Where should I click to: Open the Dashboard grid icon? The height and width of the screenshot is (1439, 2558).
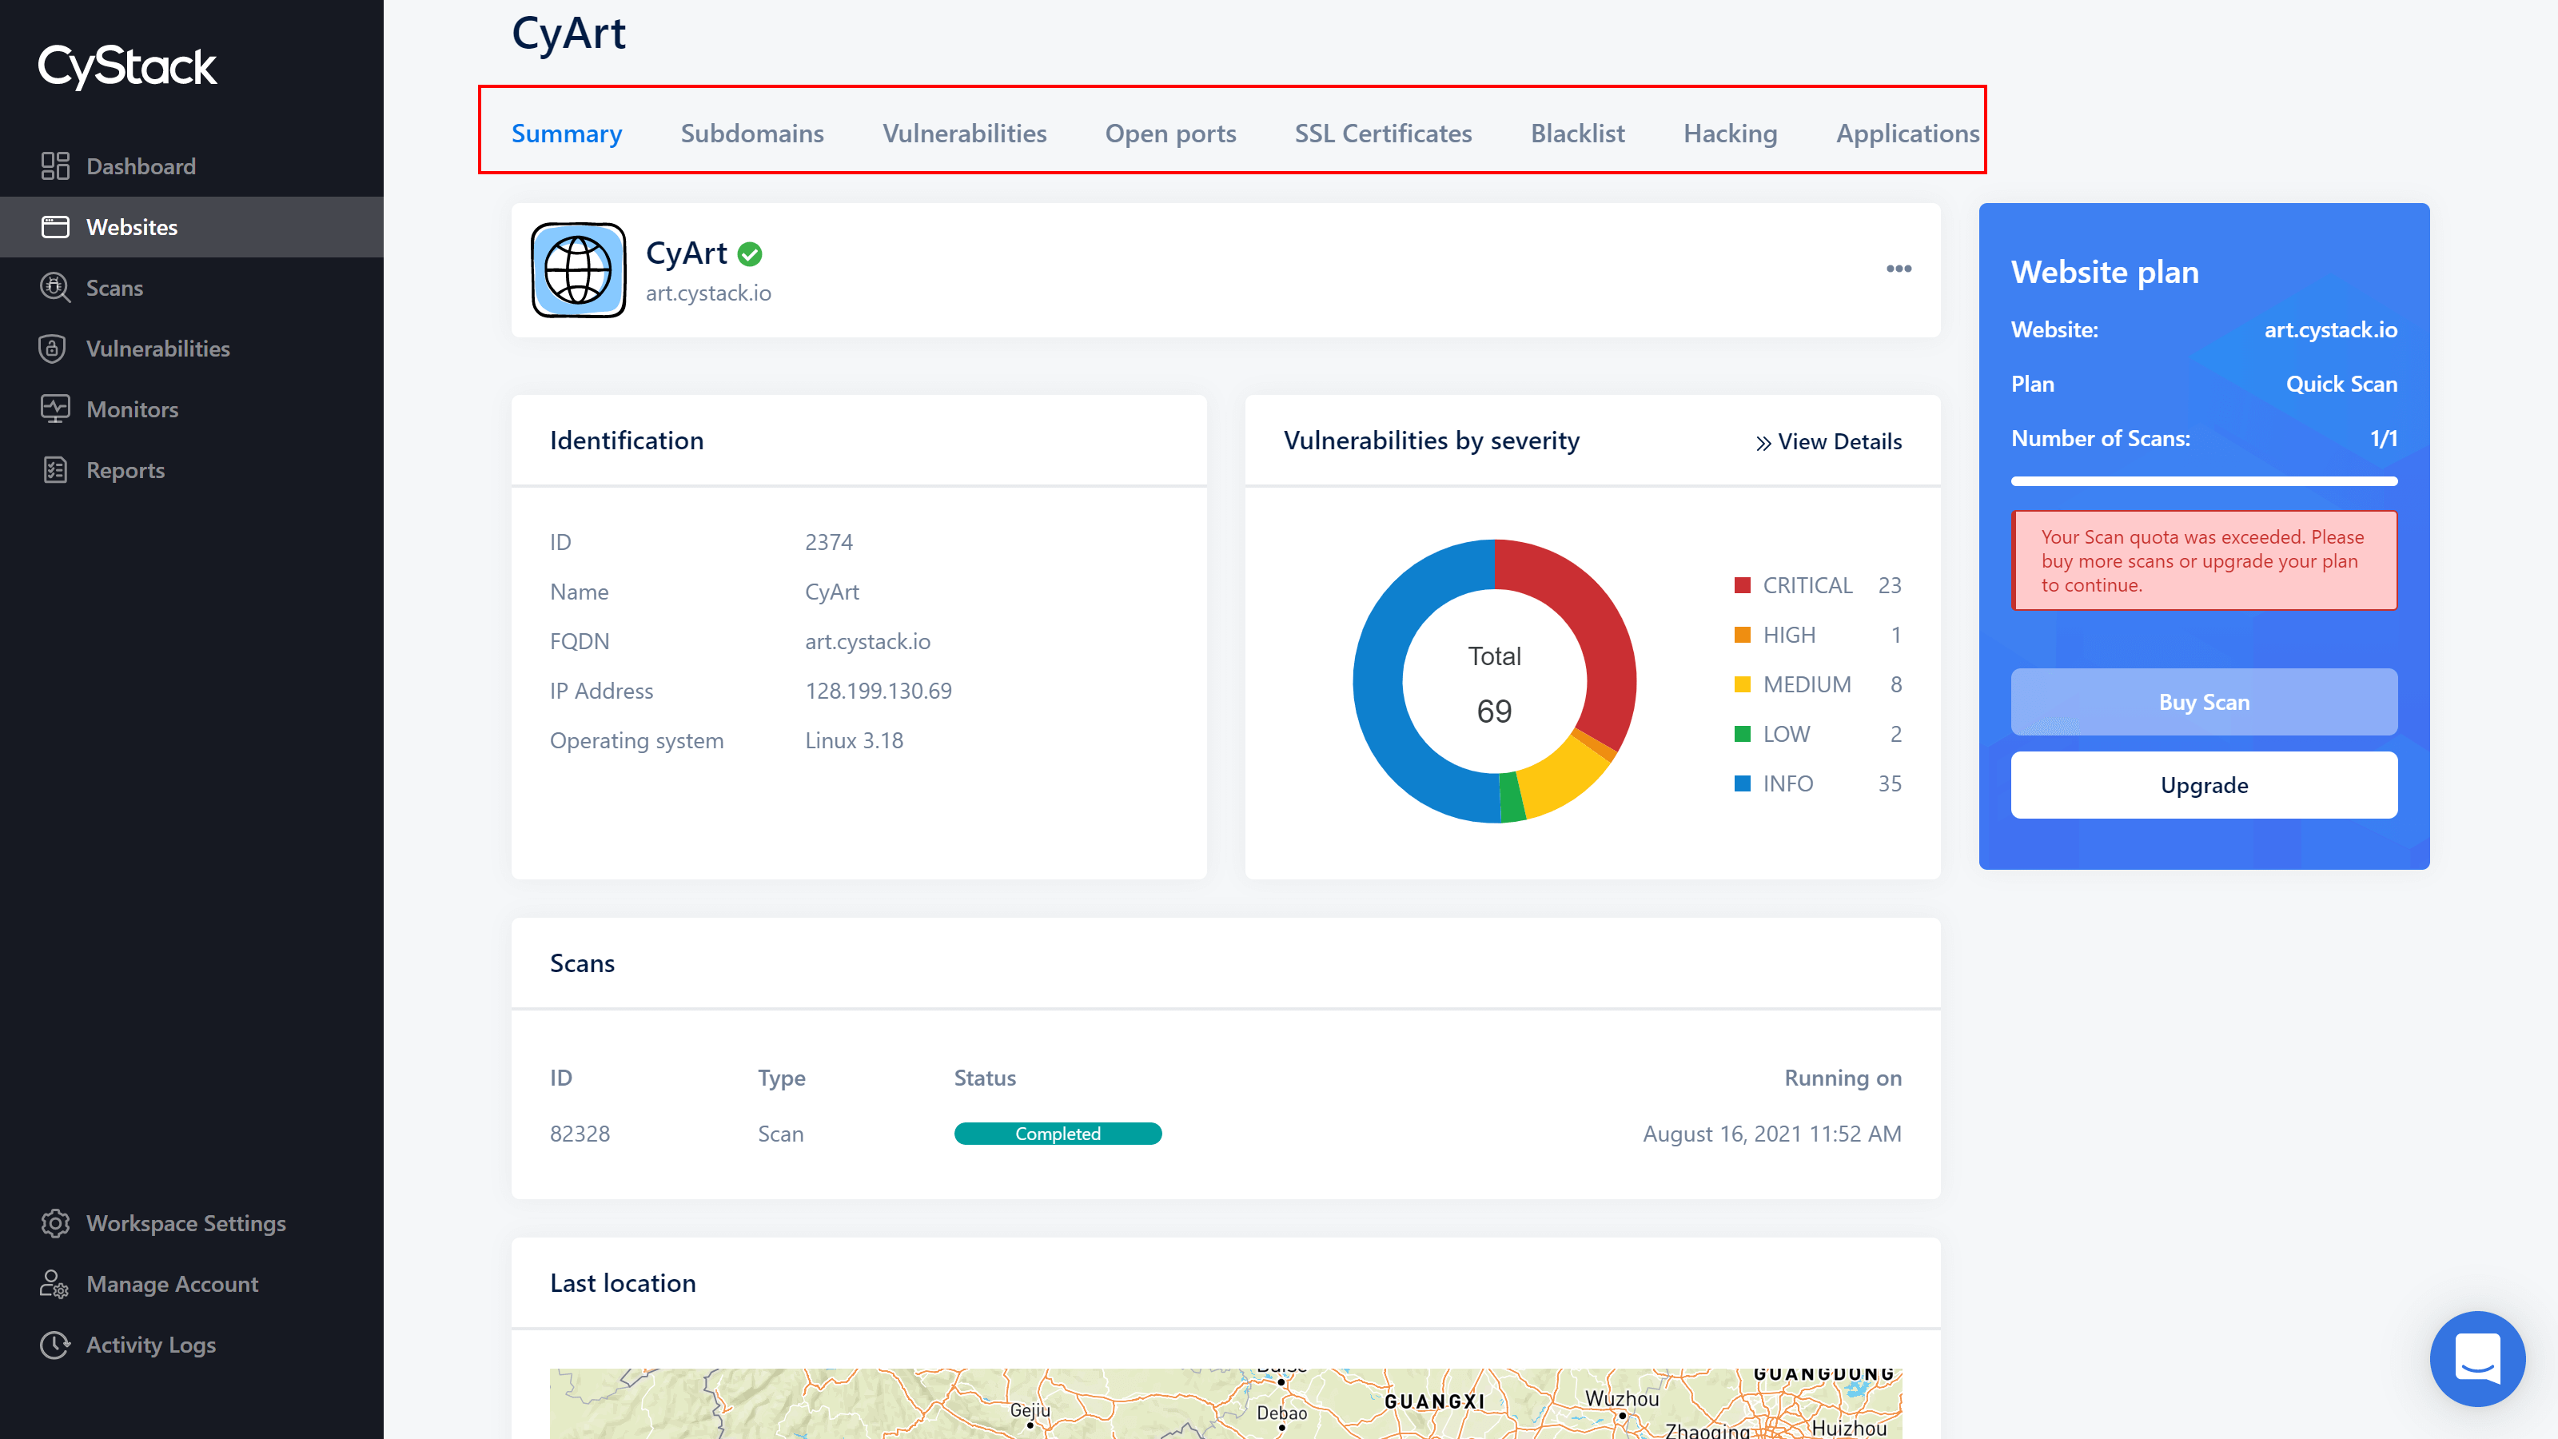(54, 165)
